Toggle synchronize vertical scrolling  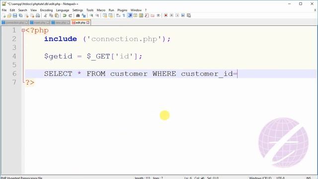click(105, 15)
